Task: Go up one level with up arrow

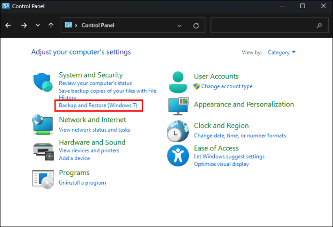Action: click(x=51, y=26)
